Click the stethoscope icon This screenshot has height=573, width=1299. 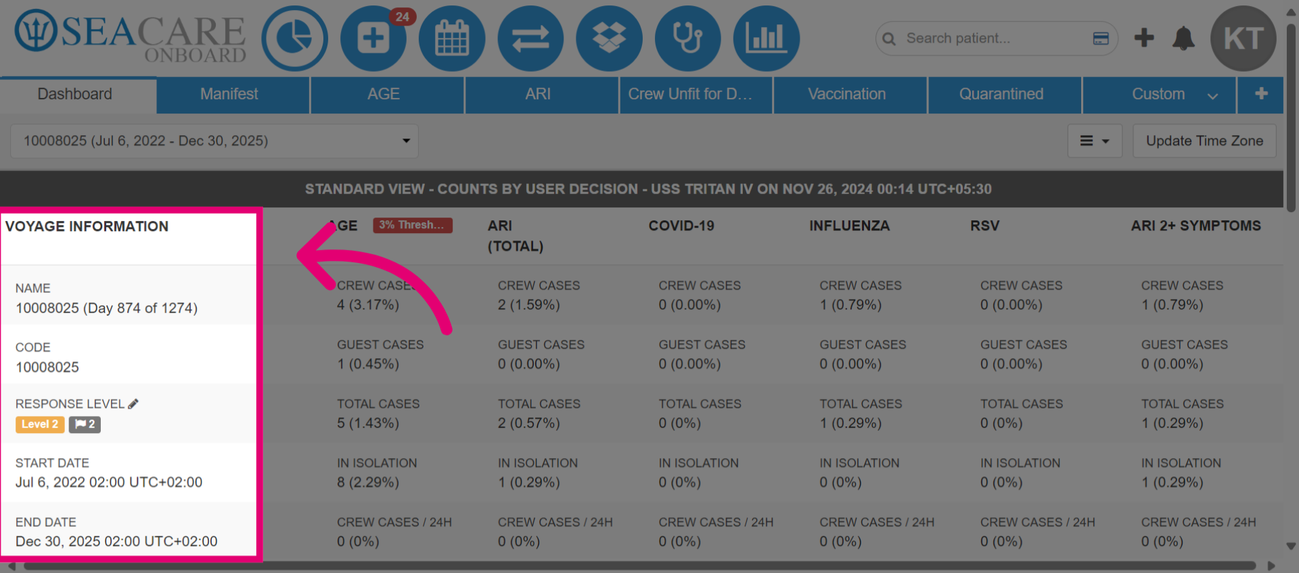(x=688, y=39)
